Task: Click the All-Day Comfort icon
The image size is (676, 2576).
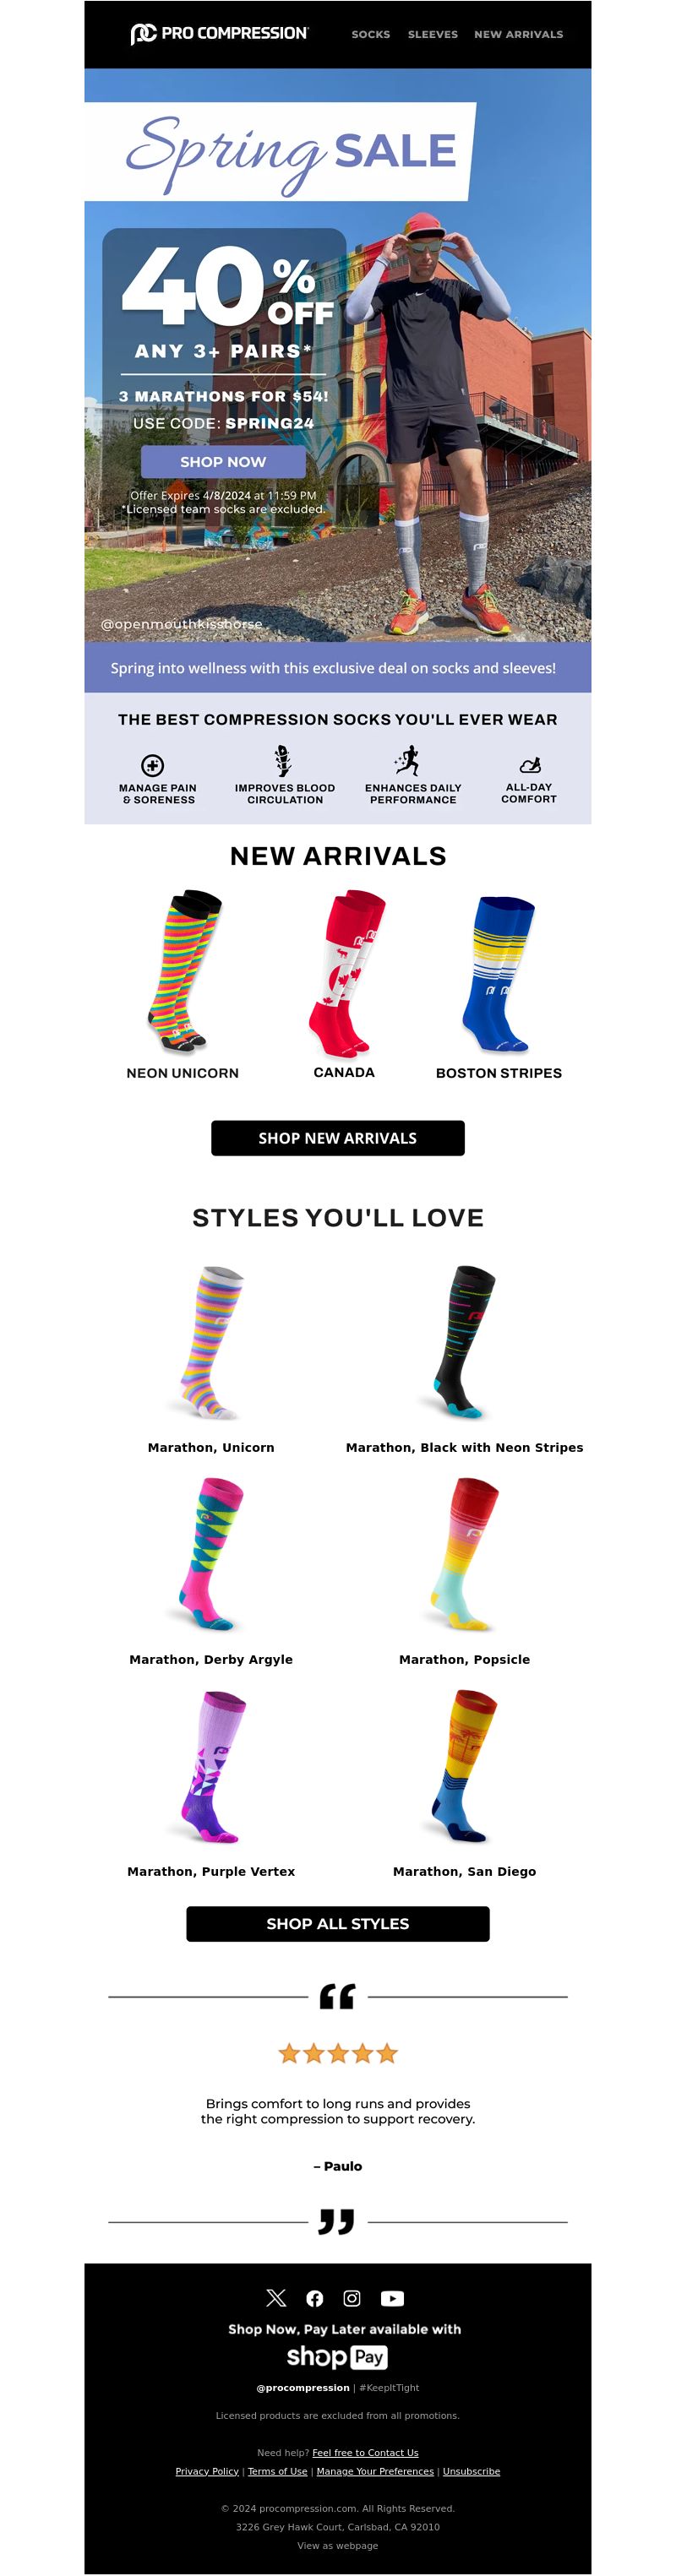Action: click(530, 765)
